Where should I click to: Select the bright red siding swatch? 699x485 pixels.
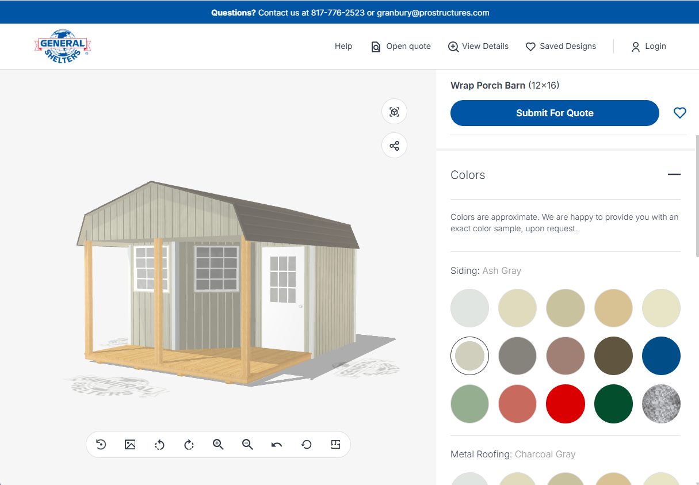[566, 404]
